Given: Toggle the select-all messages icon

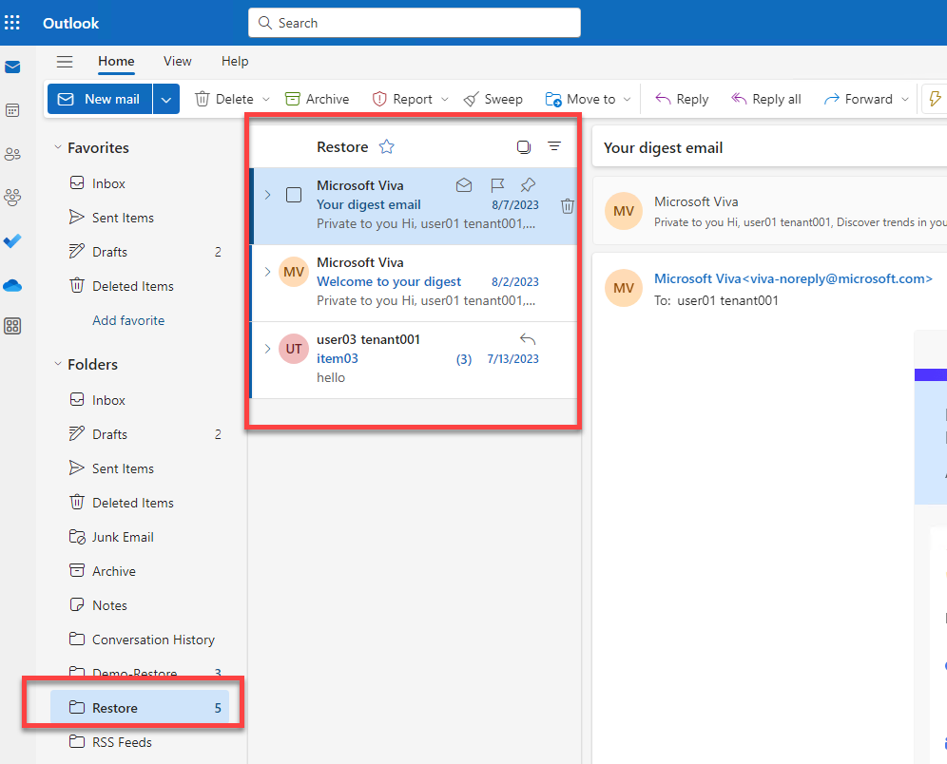Looking at the screenshot, I should 523,146.
